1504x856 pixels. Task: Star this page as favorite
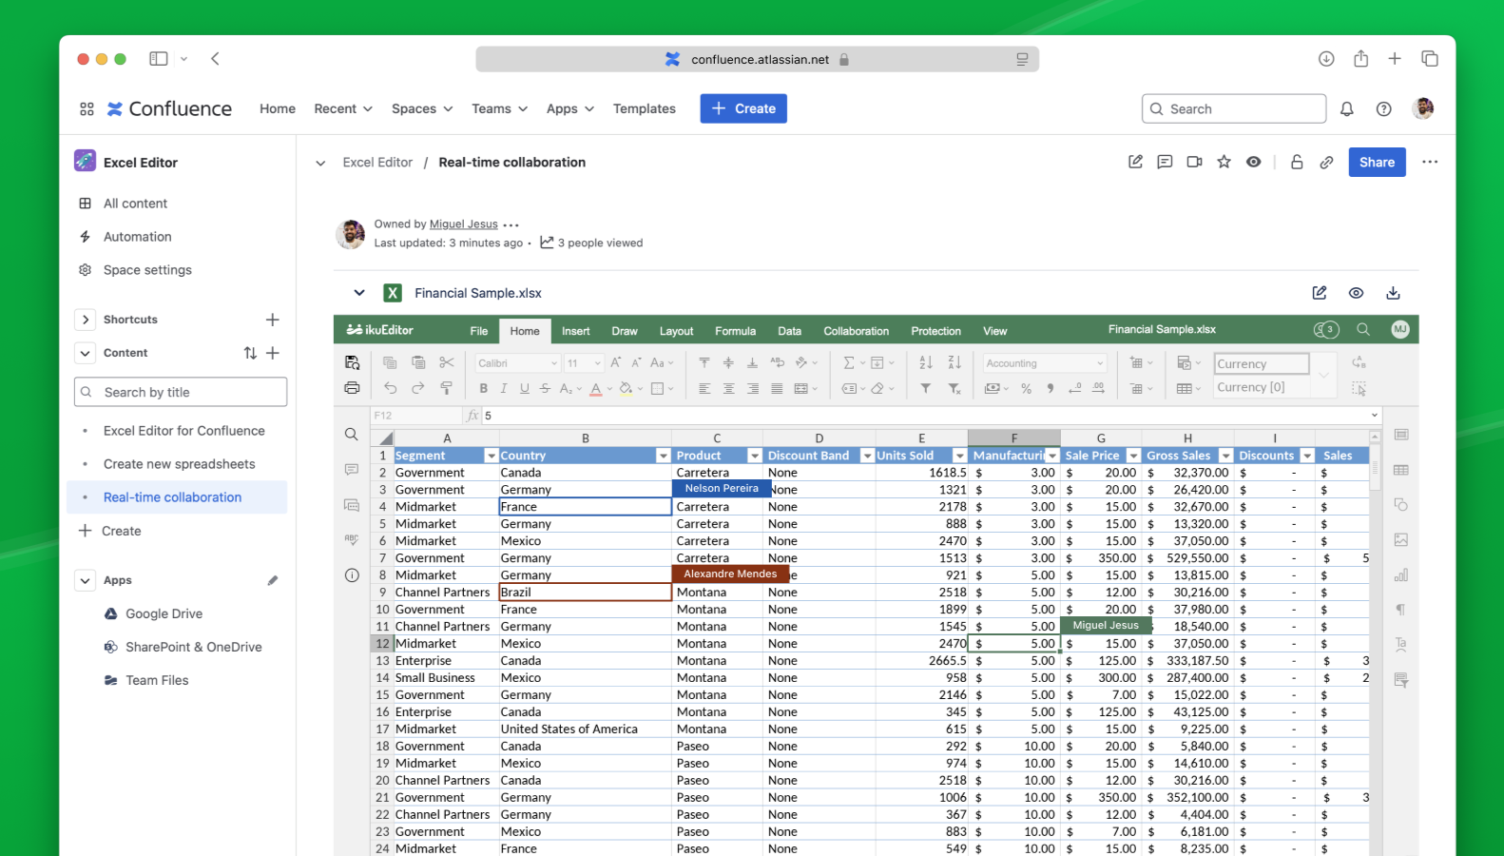click(1224, 162)
